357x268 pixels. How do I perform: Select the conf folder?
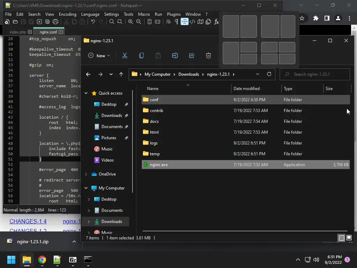tap(245, 99)
